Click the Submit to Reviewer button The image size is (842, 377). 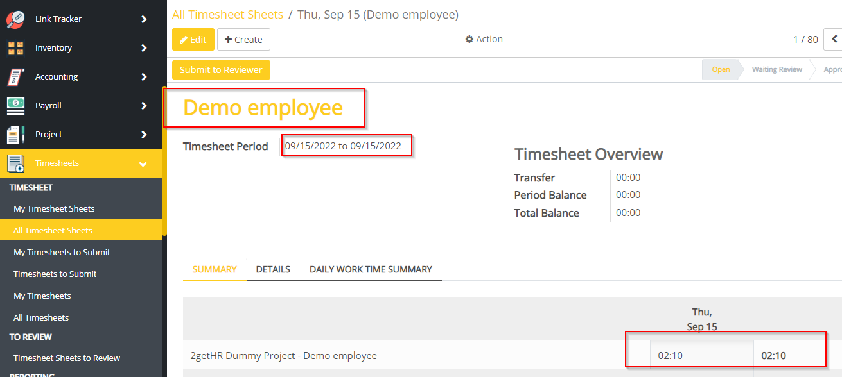[221, 70]
